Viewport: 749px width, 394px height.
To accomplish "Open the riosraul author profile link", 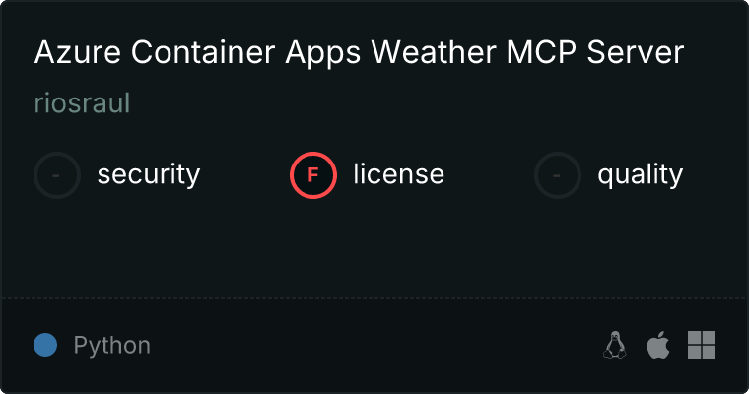I will pyautogui.click(x=82, y=103).
